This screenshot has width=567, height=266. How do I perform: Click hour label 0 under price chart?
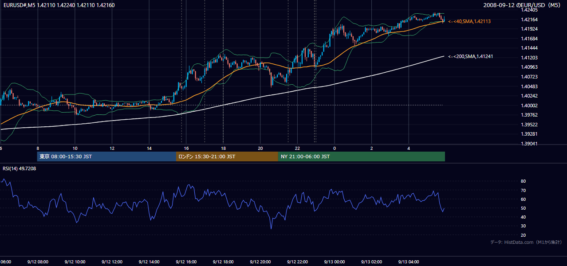click(x=335, y=149)
